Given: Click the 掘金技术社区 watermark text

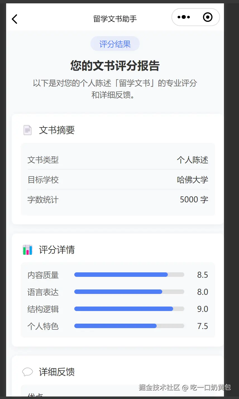Looking at the screenshot, I should pyautogui.click(x=160, y=388).
